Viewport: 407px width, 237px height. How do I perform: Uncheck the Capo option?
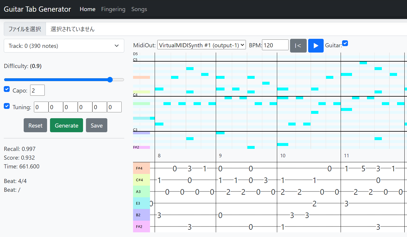[x=7, y=89]
